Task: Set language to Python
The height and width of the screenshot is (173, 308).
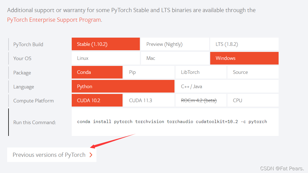Action: click(x=123, y=86)
